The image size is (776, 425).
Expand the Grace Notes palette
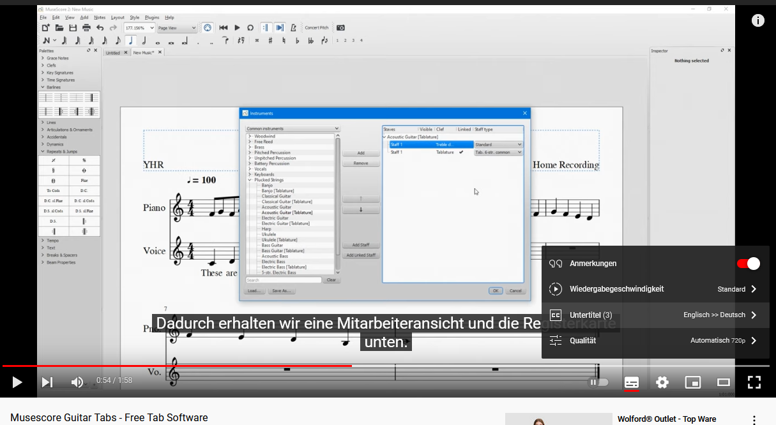click(x=43, y=58)
